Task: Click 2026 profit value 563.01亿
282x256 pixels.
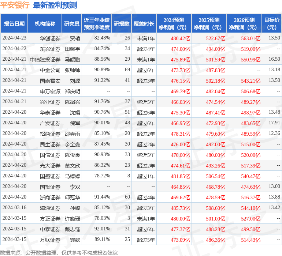Action: 251,38
